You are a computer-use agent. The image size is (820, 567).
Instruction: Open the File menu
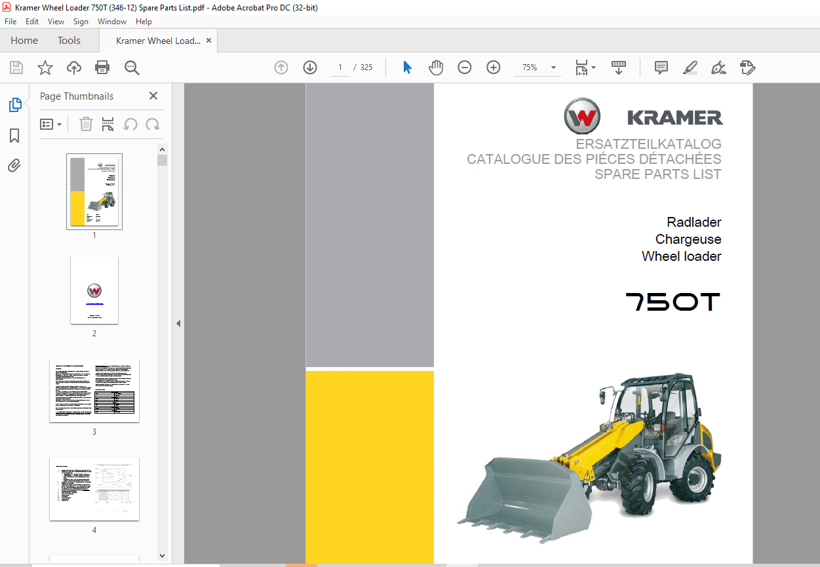click(x=10, y=22)
